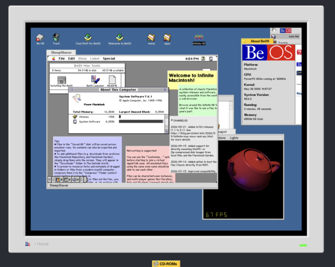335x267 pixels.
Task: Click the System Software memory usage bar
Action: click(x=141, y=121)
